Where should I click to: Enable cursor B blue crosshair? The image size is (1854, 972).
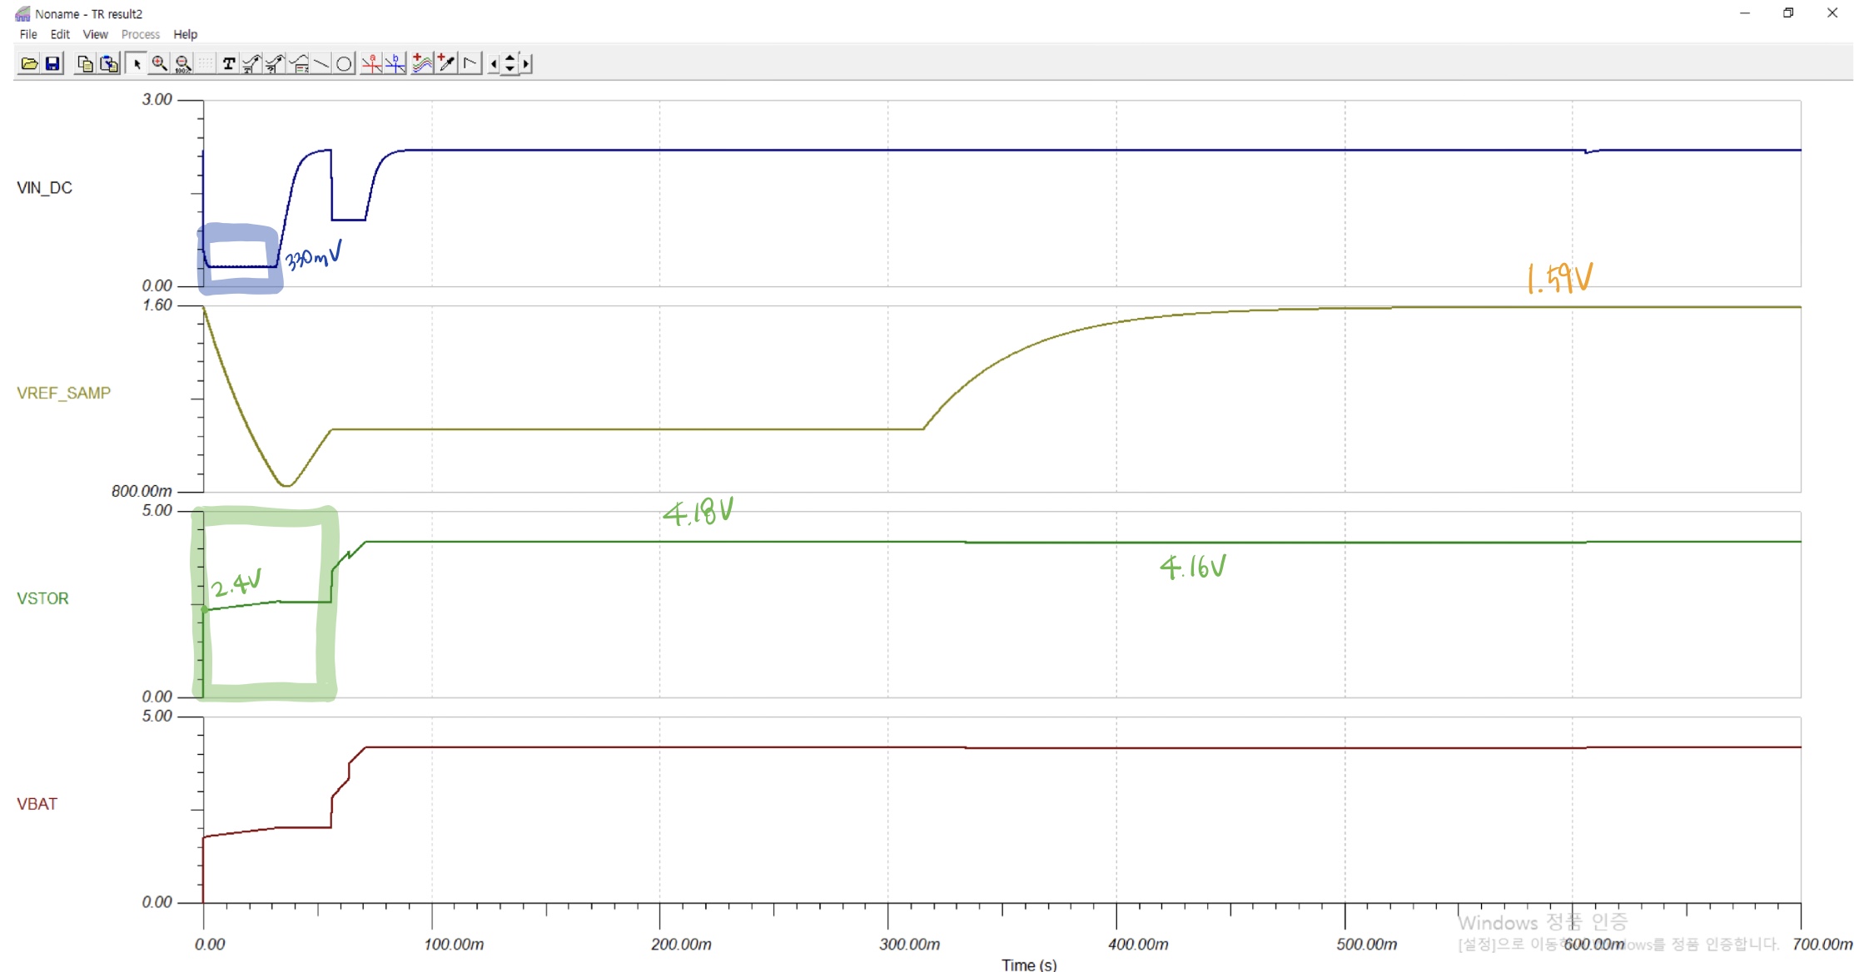[x=395, y=63]
